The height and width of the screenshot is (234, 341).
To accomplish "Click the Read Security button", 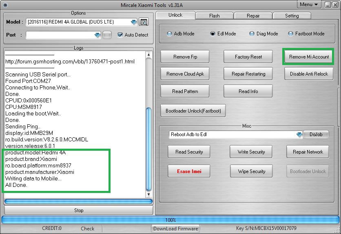I will coord(189,152).
